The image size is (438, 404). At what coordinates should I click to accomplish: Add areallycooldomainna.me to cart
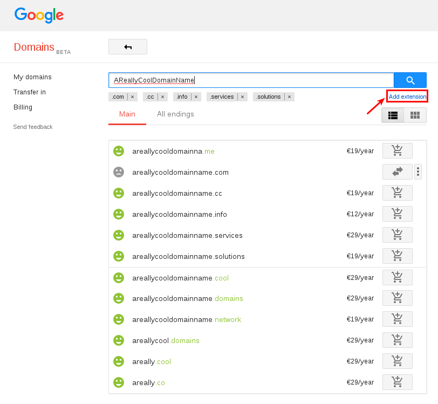(398, 150)
